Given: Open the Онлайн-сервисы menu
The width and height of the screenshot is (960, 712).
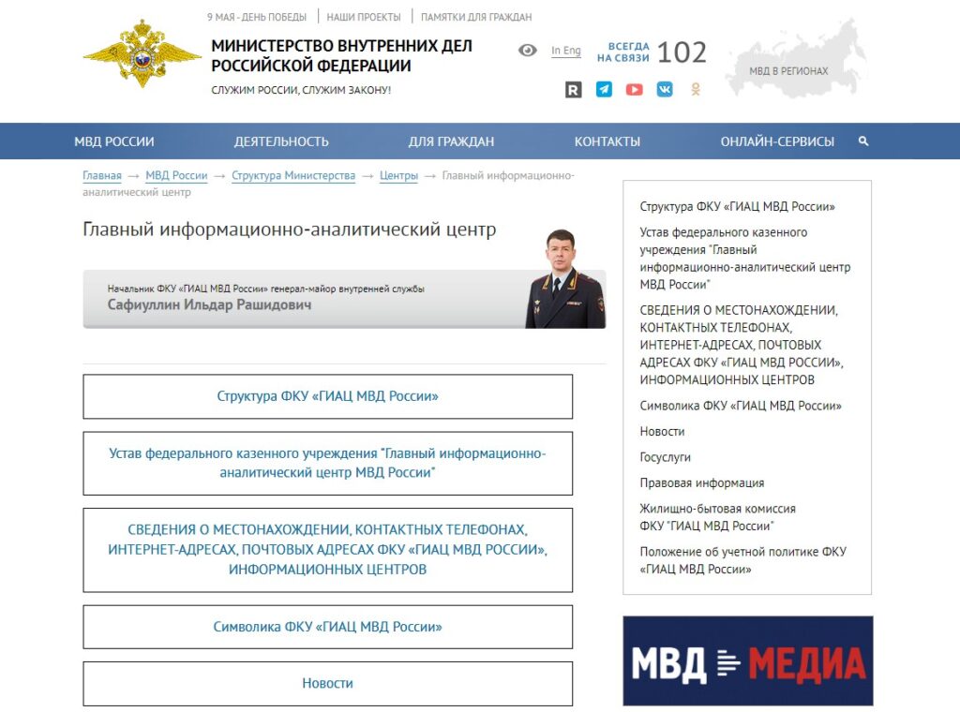Looking at the screenshot, I should pos(777,141).
